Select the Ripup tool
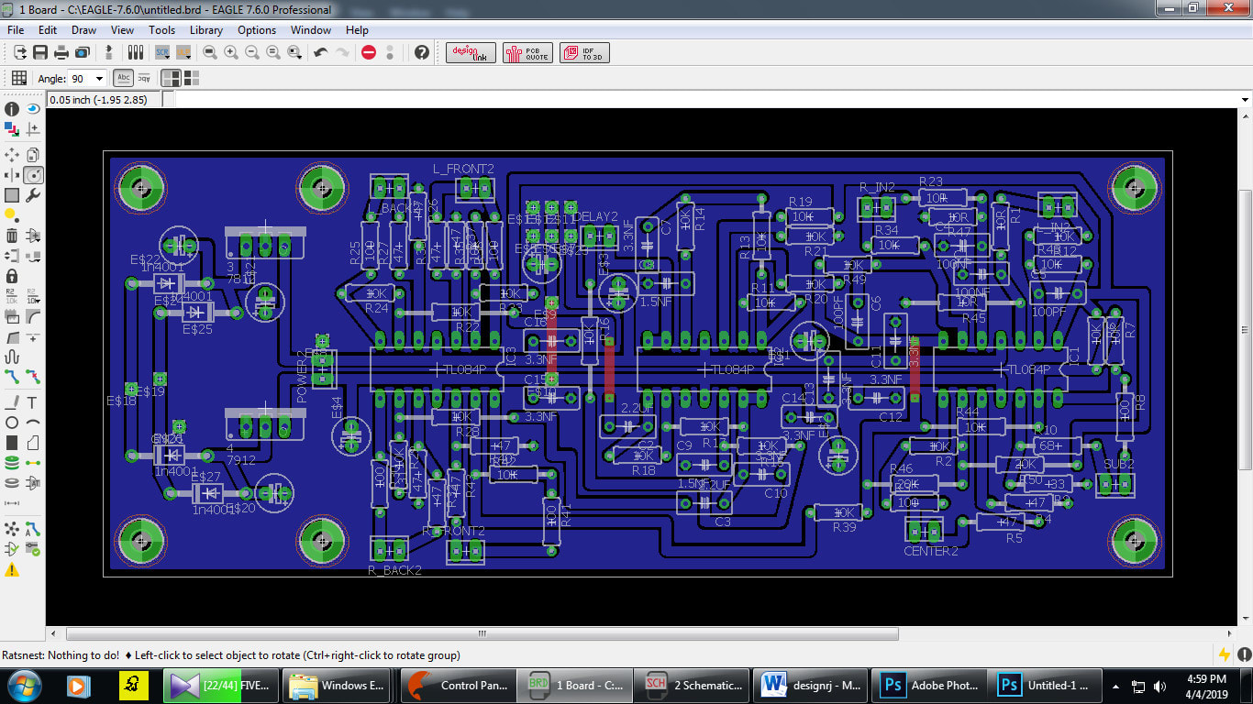The width and height of the screenshot is (1253, 704). (x=33, y=377)
